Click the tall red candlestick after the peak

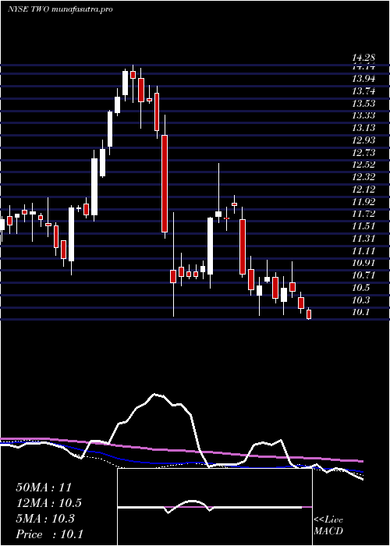[165, 182]
